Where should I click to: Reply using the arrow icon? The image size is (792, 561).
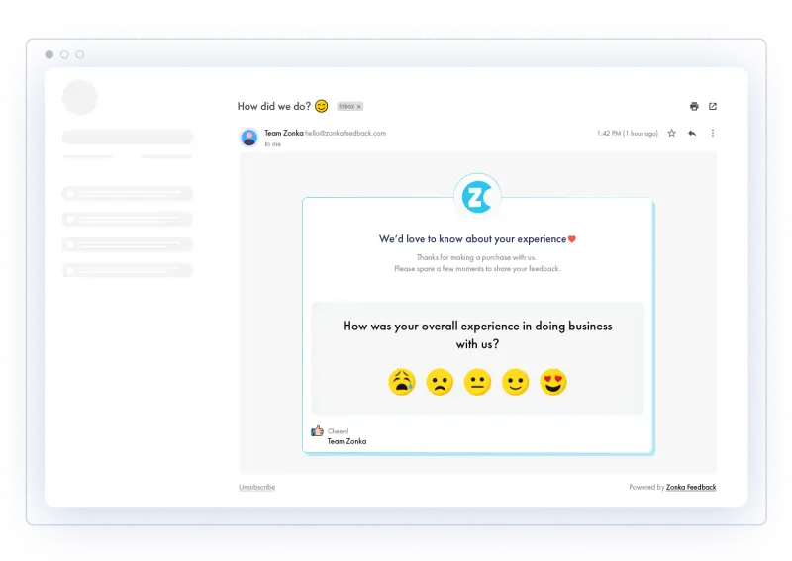point(692,133)
